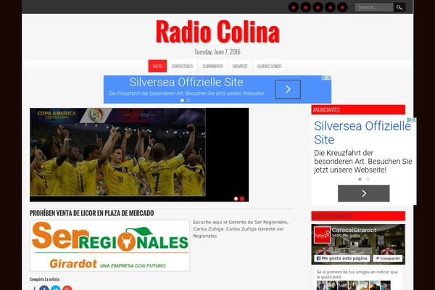Click the 'Sé el primero de tus amigos' text
This screenshot has height=290, width=435.
(x=357, y=275)
